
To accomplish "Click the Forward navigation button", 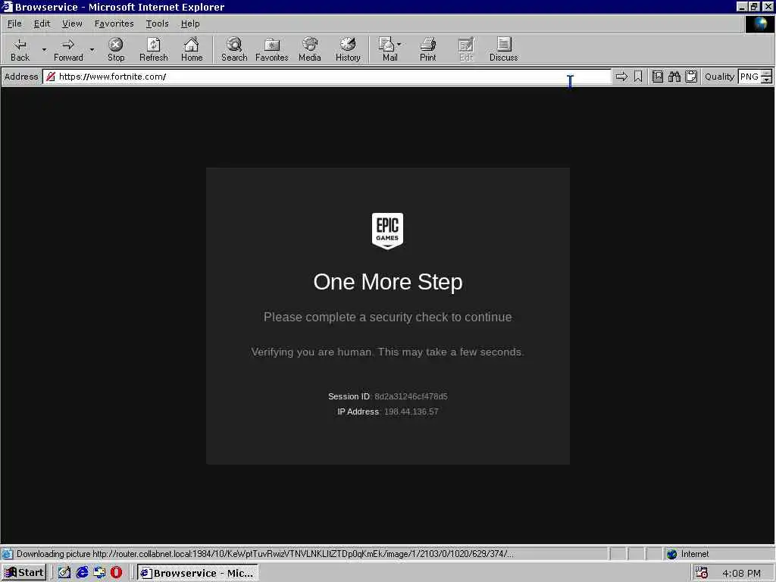I will click(x=68, y=49).
